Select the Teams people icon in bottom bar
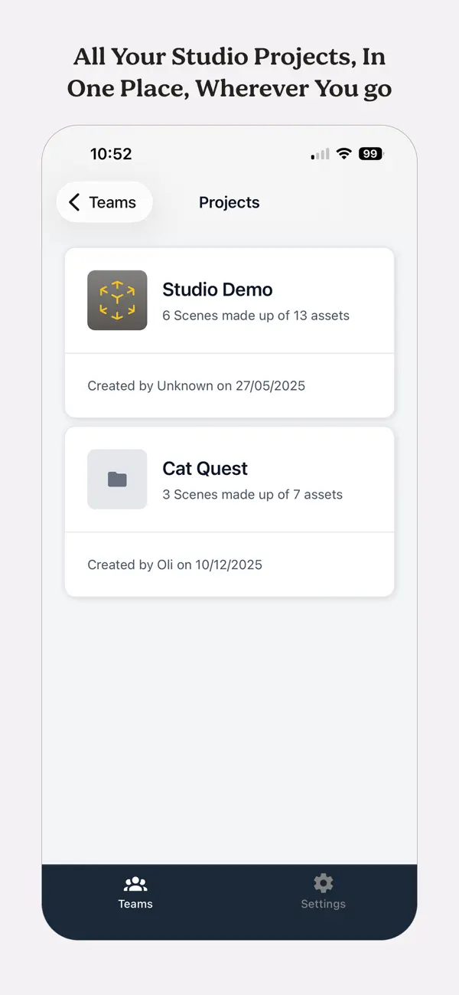The height and width of the screenshot is (995, 459). point(135,883)
